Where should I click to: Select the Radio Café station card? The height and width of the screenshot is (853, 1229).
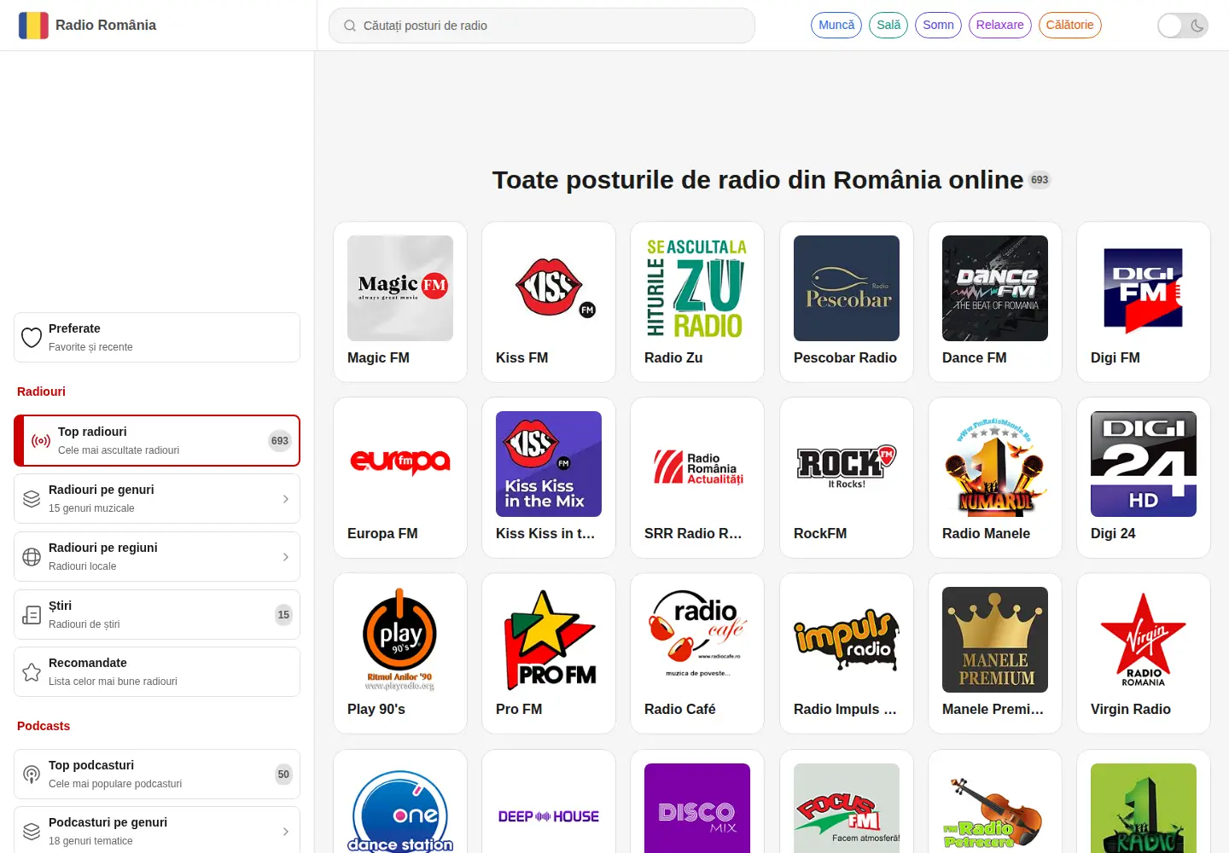pyautogui.click(x=697, y=653)
